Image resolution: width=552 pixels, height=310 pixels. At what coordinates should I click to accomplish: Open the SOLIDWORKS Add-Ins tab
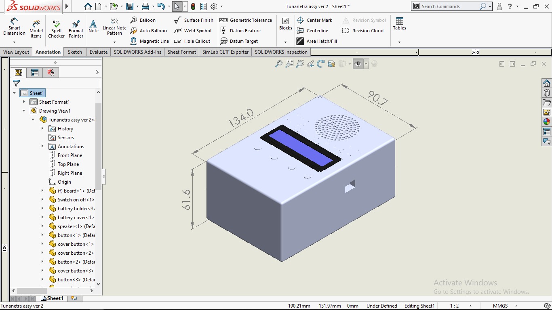tap(137, 52)
